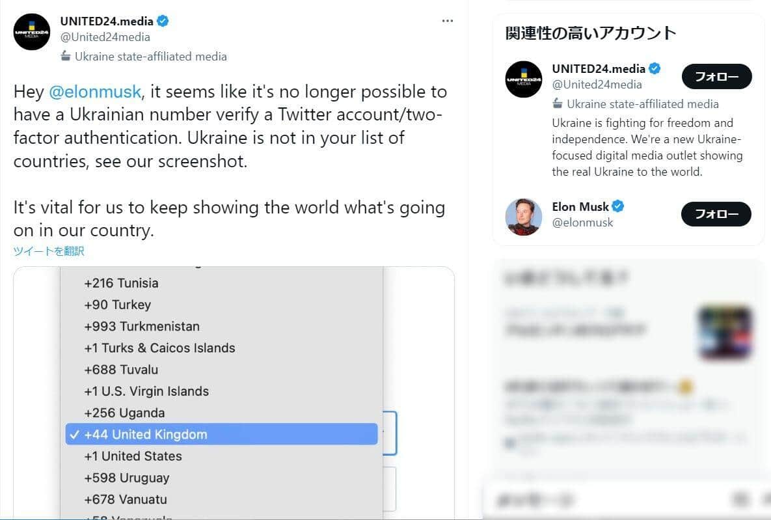This screenshot has width=771, height=520.
Task: Click the UNITED24 avatar in the related accounts panel
Action: (523, 79)
